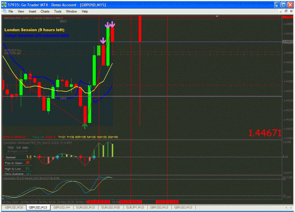Image resolution: width=295 pixels, height=212 pixels.
Task: Open the File menu
Action: (x=11, y=11)
